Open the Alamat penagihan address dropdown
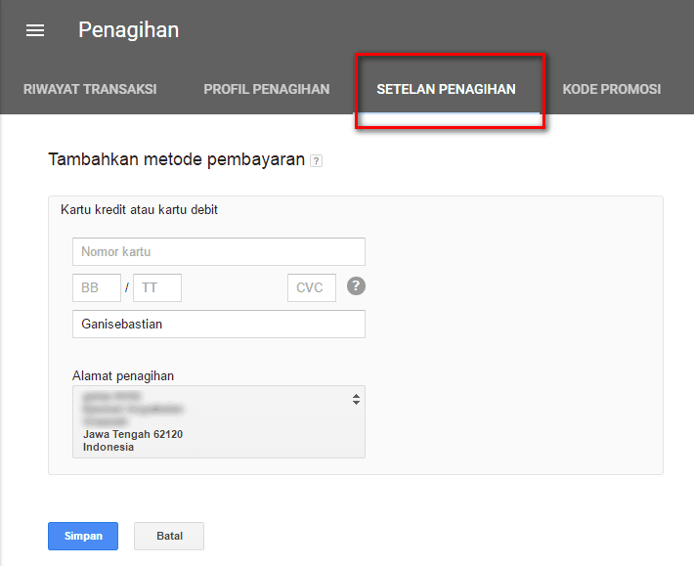Screen dimensions: 694x566 tap(219, 421)
